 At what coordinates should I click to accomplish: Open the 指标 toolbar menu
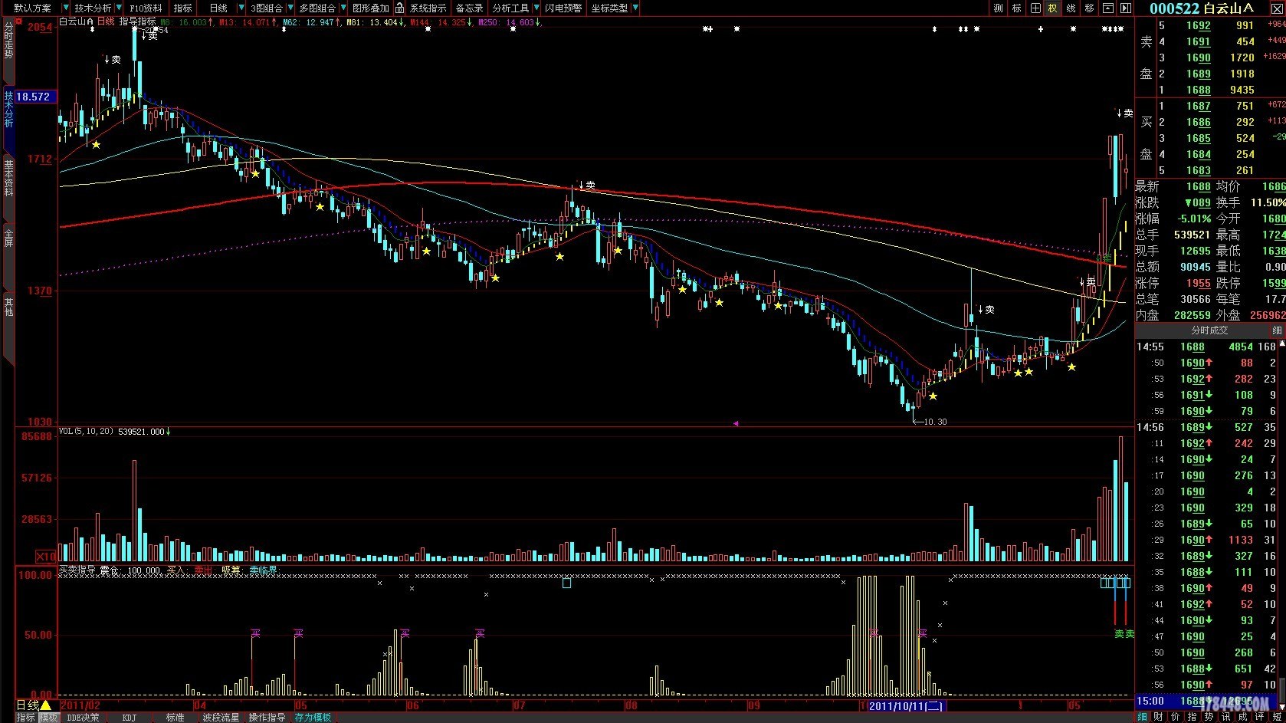(x=182, y=8)
